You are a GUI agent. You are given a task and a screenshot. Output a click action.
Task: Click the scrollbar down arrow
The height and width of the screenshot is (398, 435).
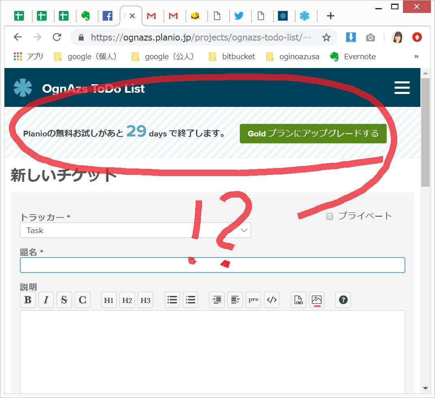pos(425,388)
